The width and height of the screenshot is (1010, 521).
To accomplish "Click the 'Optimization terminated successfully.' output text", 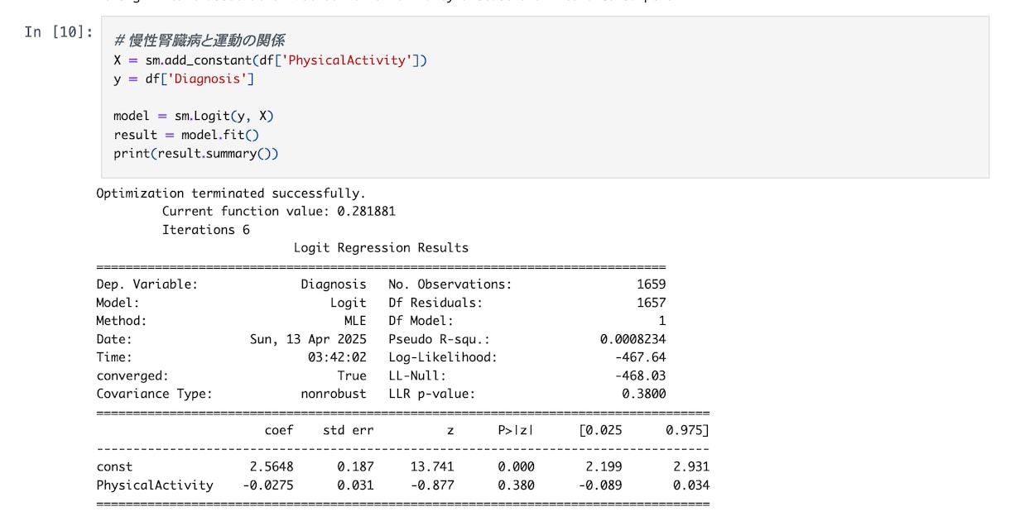I will [231, 194].
